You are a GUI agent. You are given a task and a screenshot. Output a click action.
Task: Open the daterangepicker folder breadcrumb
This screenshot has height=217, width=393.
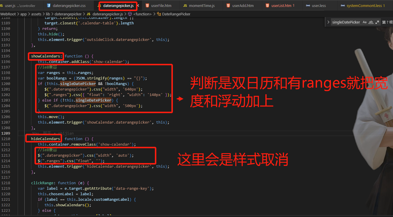pos(68,14)
